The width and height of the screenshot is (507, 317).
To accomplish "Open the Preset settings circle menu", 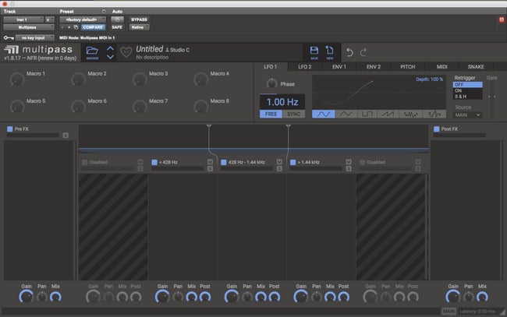I will point(104,12).
